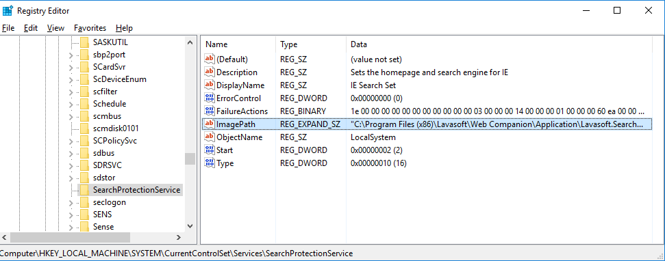Expand the sdbus tree node
The image size is (665, 261).
click(x=71, y=153)
